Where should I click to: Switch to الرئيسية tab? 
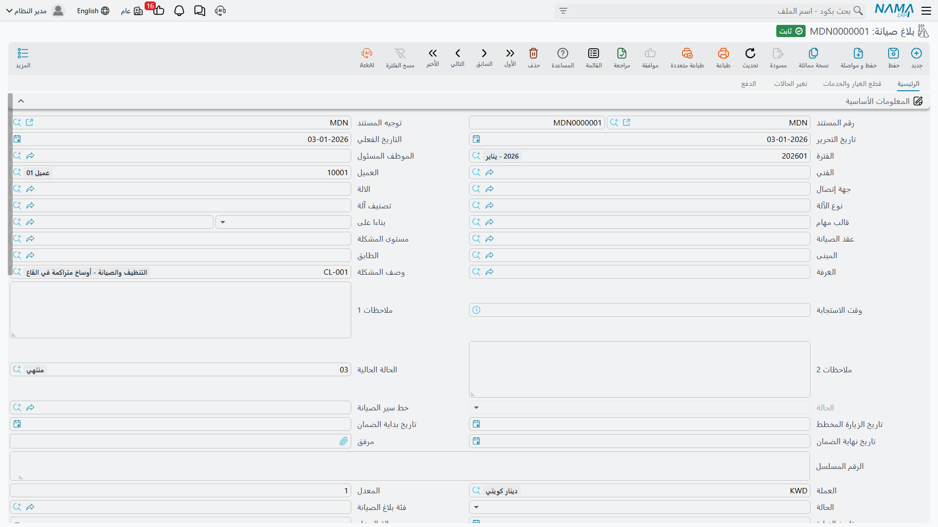point(908,84)
